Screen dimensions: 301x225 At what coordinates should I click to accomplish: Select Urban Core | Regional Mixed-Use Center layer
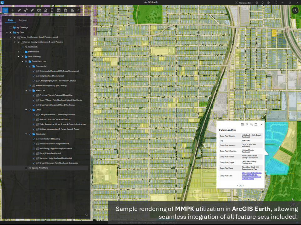tap(57, 105)
